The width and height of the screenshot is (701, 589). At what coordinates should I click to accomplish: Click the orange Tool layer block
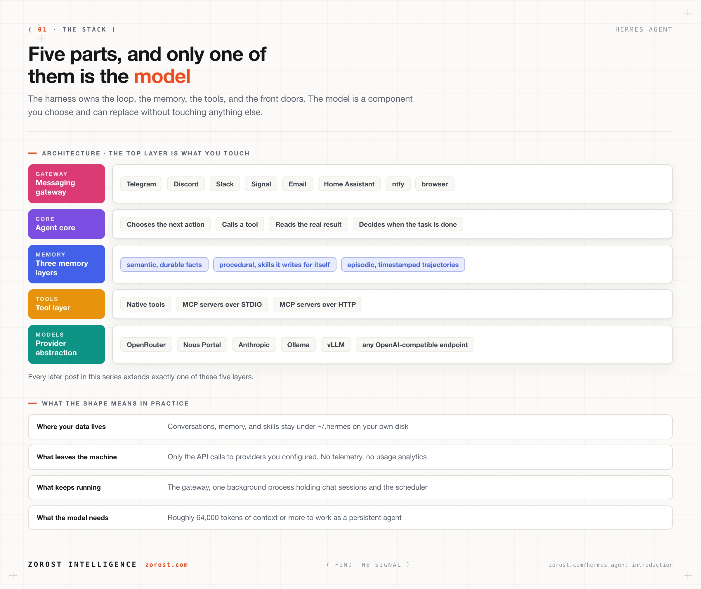[x=66, y=304]
